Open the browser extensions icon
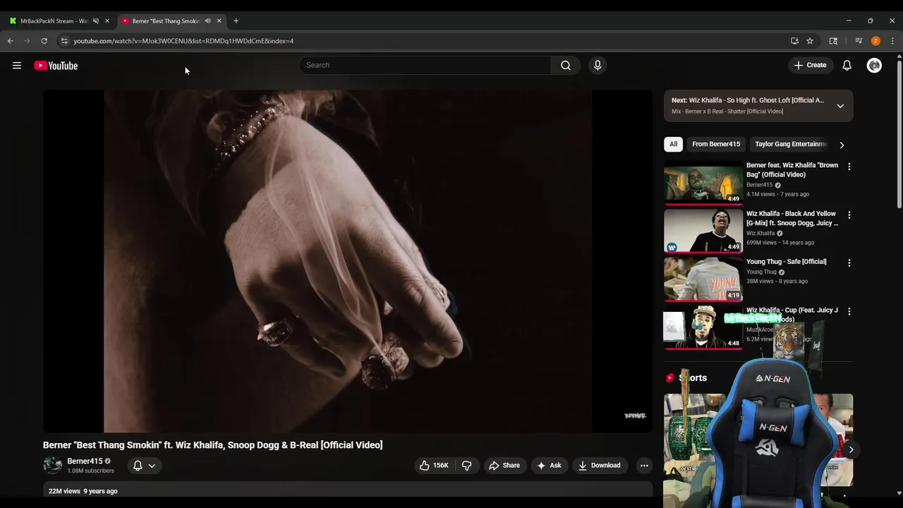 click(x=833, y=41)
